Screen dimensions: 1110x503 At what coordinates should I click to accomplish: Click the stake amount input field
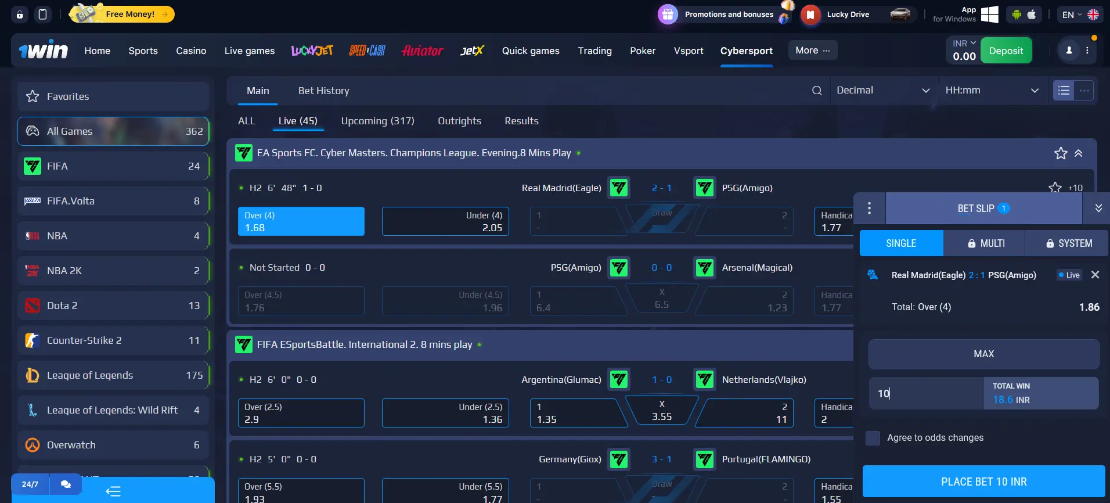click(927, 393)
